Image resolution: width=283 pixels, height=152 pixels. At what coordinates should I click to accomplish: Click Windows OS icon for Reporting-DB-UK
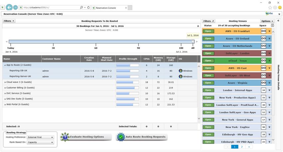tap(180, 71)
